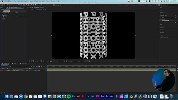Select the Zoom magnifier tool
This screenshot has width=178, height=100.
[x=9, y=5]
